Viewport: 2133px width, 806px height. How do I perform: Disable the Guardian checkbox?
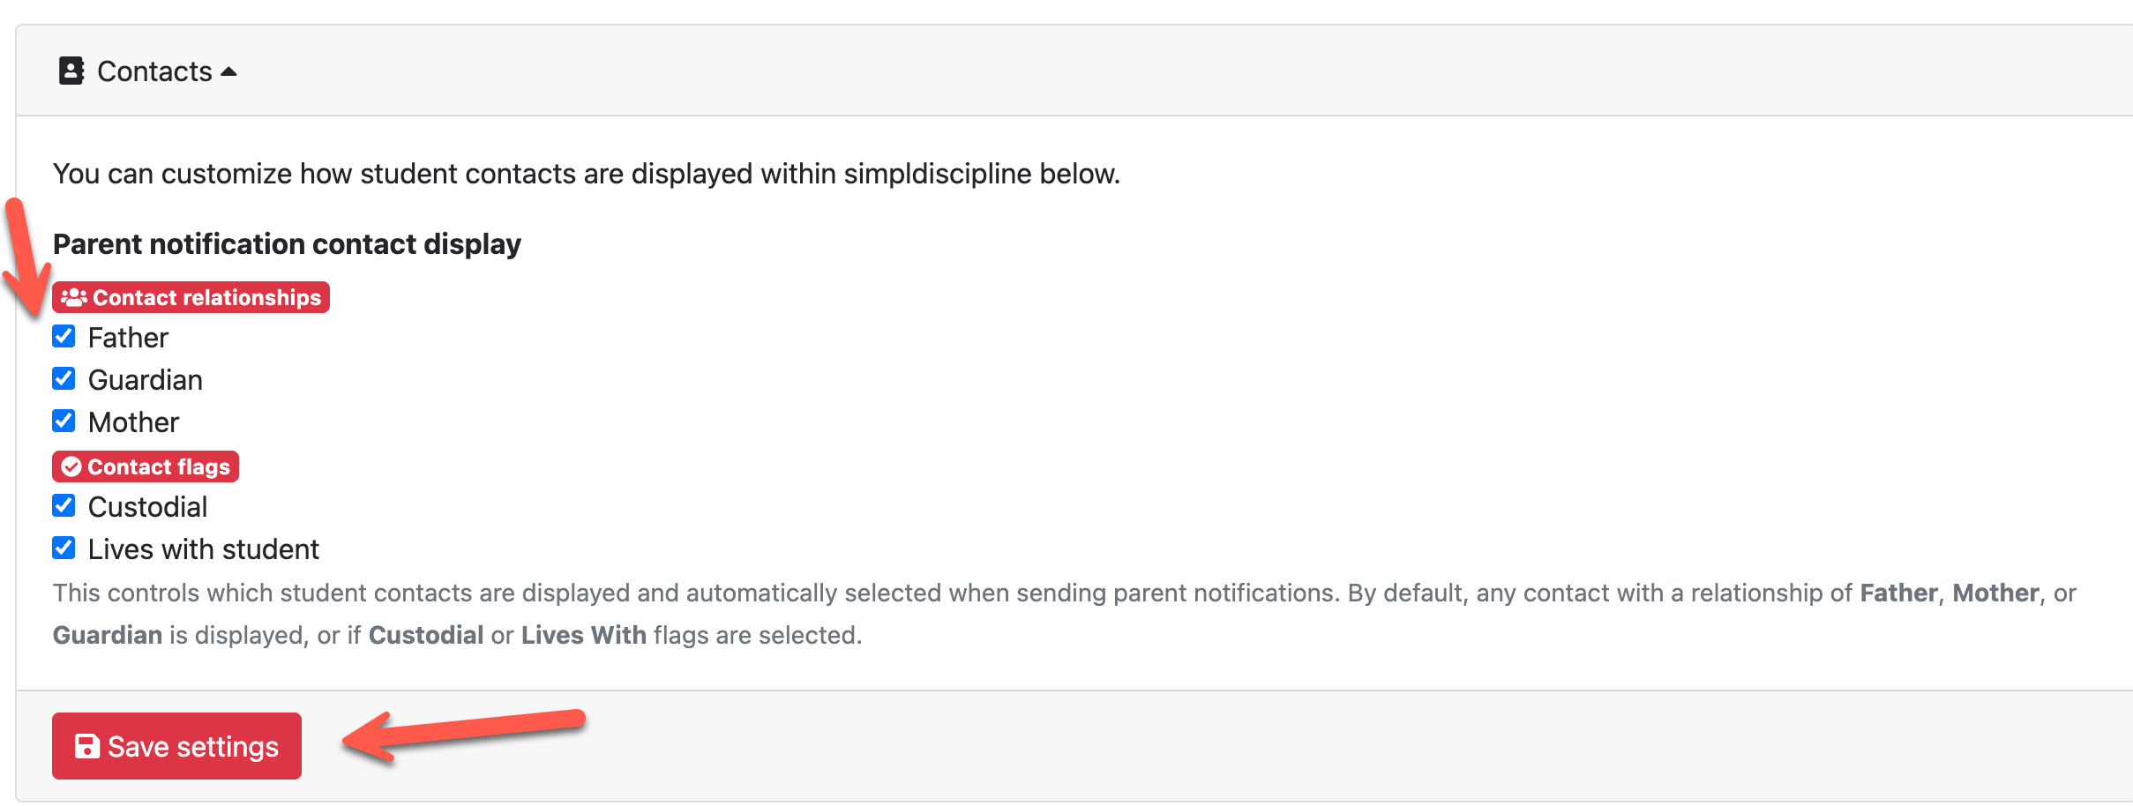(x=64, y=378)
